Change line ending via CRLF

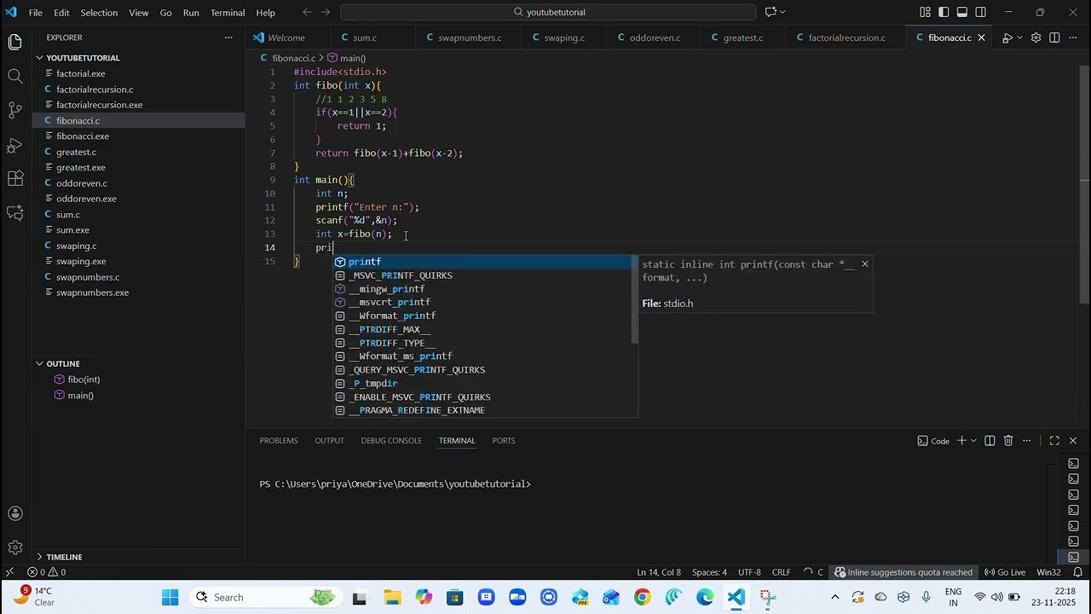[x=781, y=572]
